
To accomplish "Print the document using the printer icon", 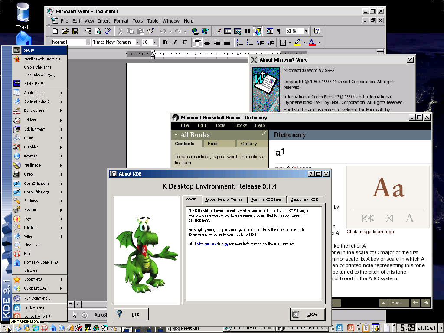I will (88, 31).
